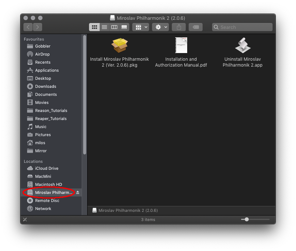Close the Finder window
The image size is (296, 251).
click(x=26, y=18)
